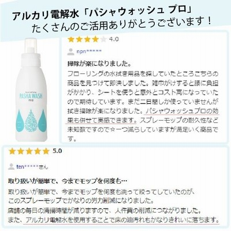Click the PASHA WASH PRO bottle image
The image size is (231, 231).
(x=32, y=90)
